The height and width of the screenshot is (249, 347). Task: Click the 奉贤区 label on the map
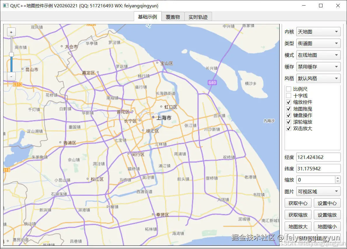pyautogui.click(x=162, y=215)
